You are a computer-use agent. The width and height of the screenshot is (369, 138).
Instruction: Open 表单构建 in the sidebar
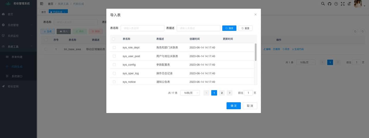click(18, 57)
